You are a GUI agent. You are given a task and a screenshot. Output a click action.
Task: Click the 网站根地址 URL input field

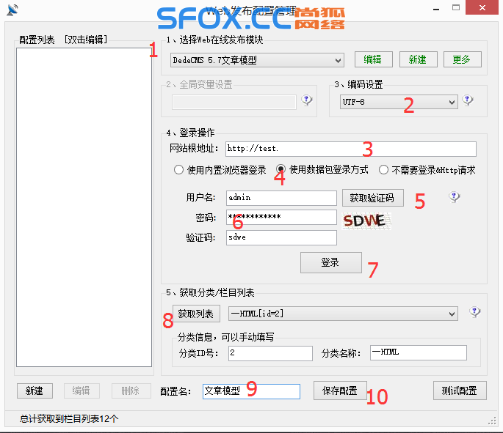point(350,149)
